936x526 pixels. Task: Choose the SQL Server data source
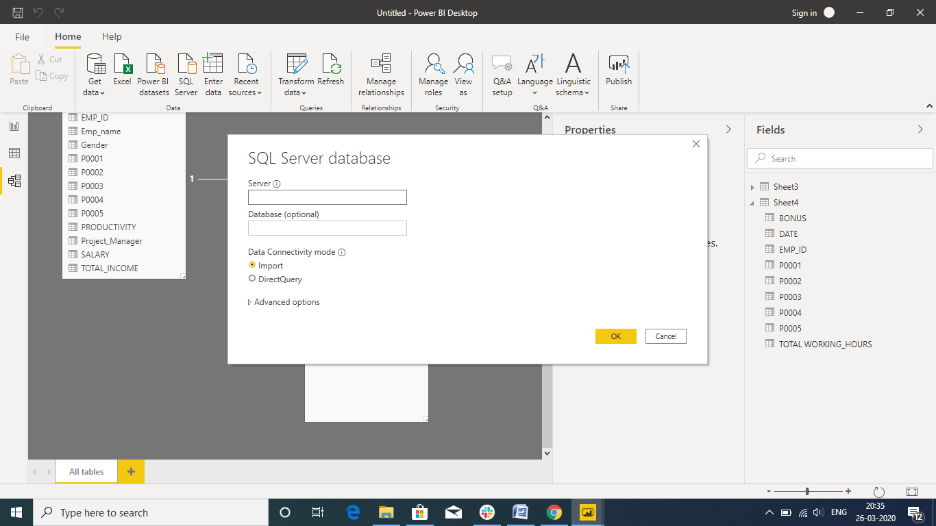point(186,75)
